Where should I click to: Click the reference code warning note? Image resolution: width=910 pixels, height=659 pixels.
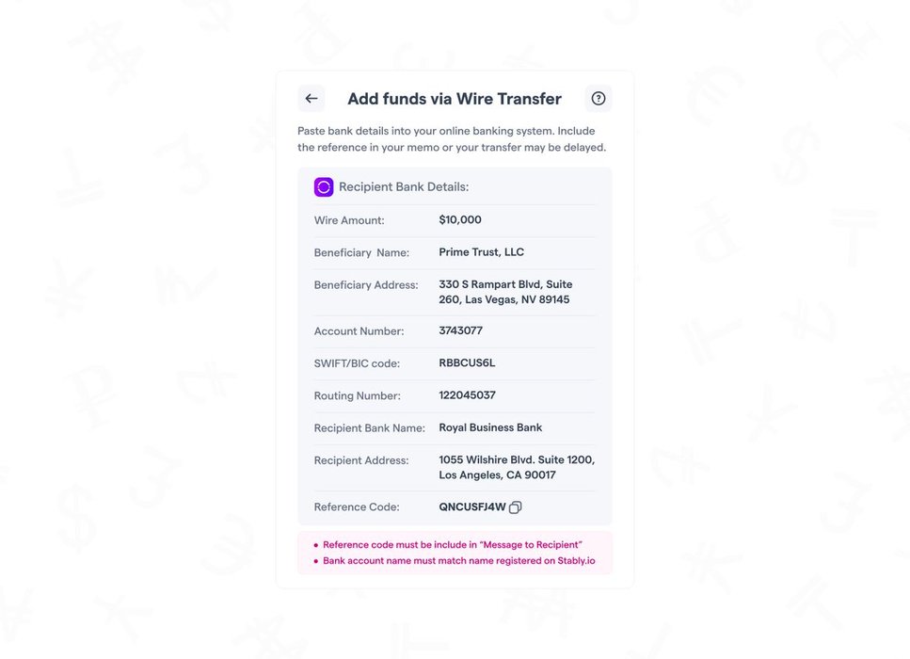[x=453, y=545]
